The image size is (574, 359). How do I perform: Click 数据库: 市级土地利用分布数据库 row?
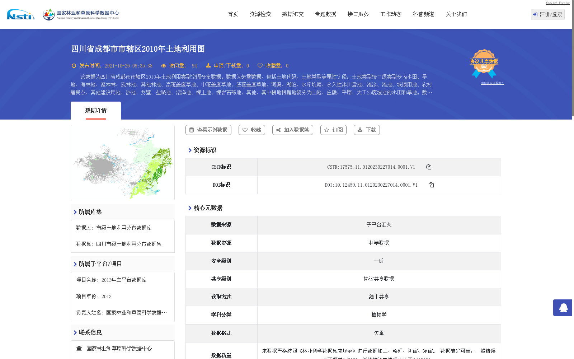point(114,228)
